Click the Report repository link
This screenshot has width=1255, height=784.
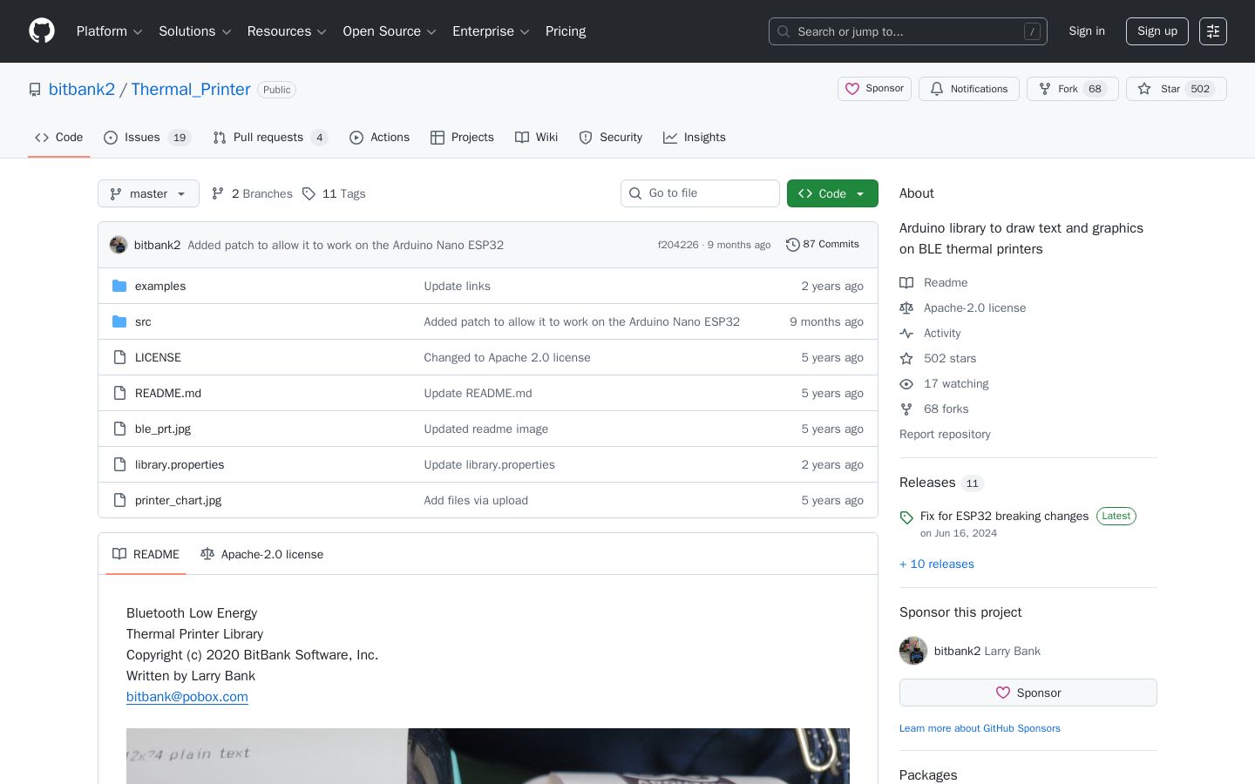tap(945, 434)
